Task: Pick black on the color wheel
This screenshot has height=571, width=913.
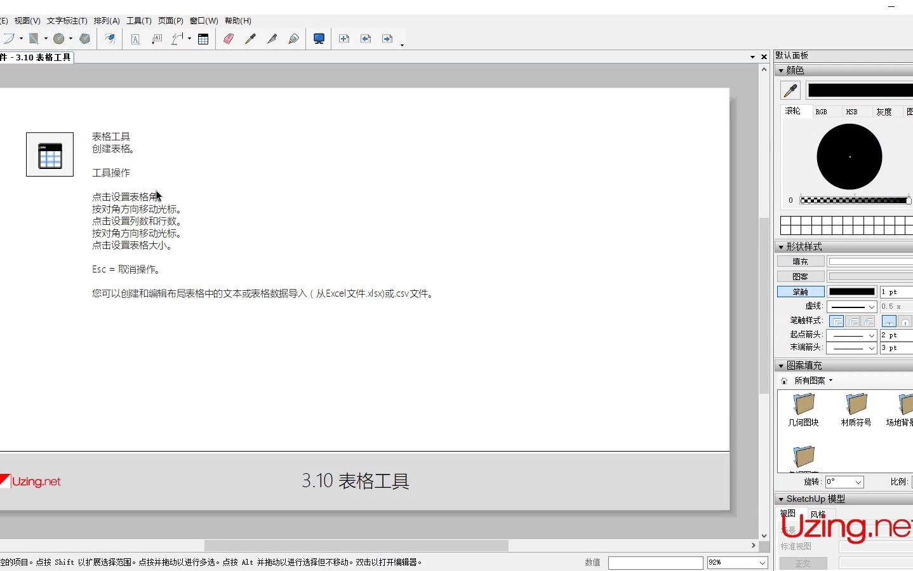Action: [850, 156]
